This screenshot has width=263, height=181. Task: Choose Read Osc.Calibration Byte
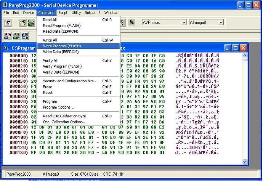[79, 116]
